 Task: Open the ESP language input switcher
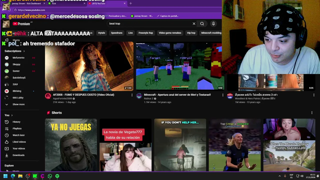click(291, 176)
